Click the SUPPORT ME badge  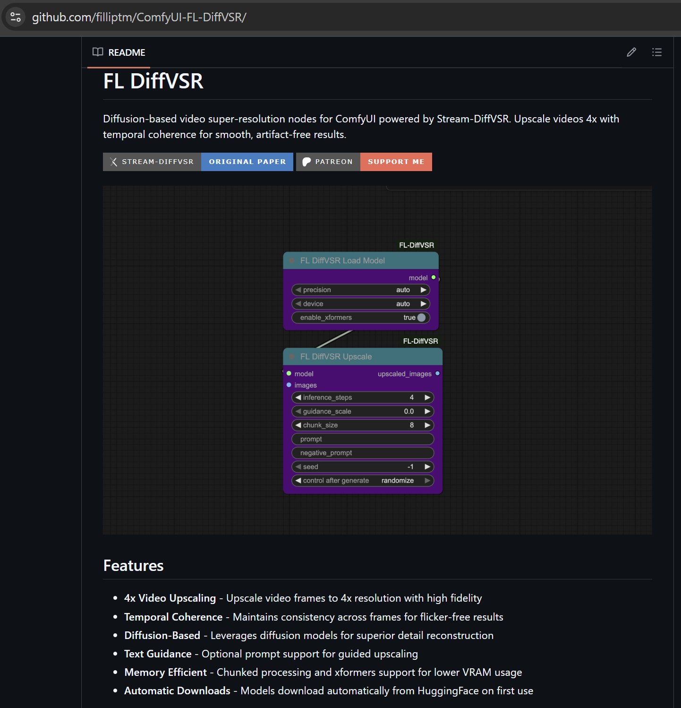coord(396,162)
